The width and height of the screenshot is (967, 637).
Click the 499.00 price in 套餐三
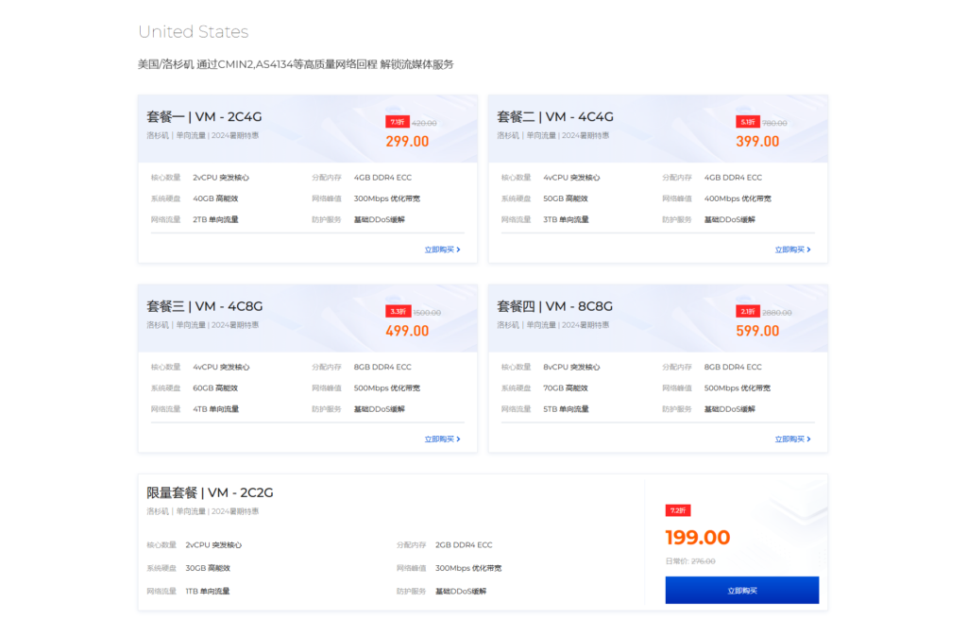click(x=407, y=331)
